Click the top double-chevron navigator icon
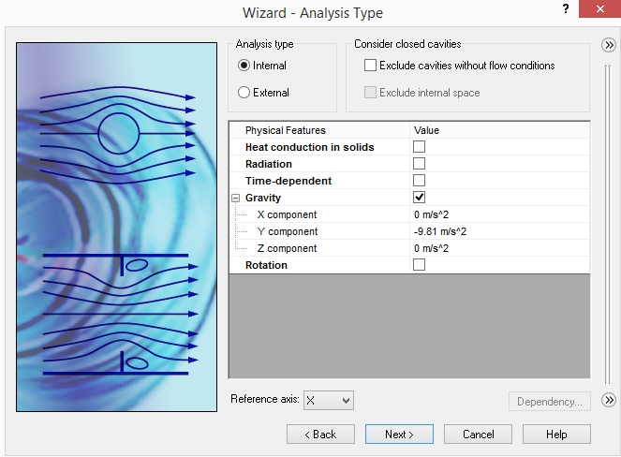 [609, 45]
